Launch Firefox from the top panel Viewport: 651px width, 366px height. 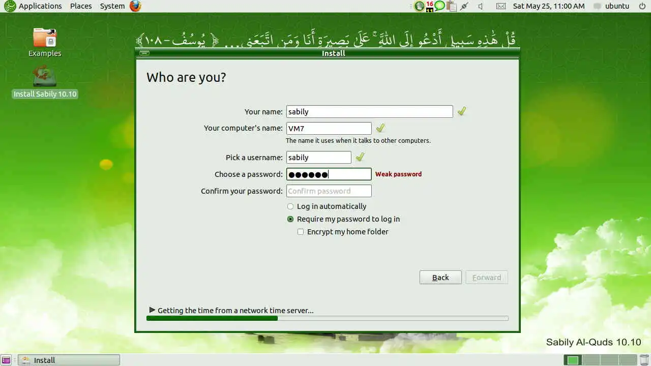[135, 6]
